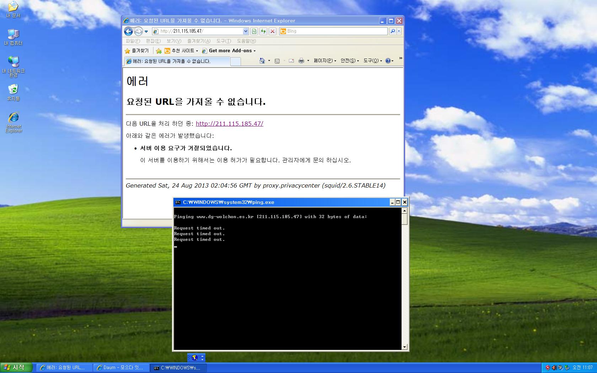The width and height of the screenshot is (597, 373).
Task: Open the 즐겨찾기(A) menu
Action: [199, 41]
